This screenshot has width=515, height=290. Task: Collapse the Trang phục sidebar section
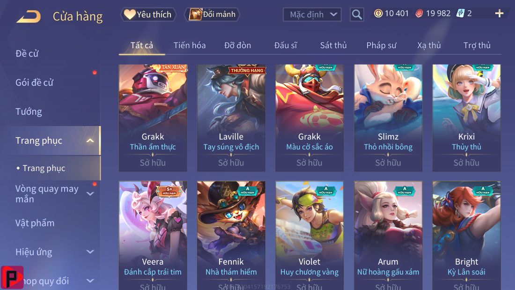click(x=90, y=141)
